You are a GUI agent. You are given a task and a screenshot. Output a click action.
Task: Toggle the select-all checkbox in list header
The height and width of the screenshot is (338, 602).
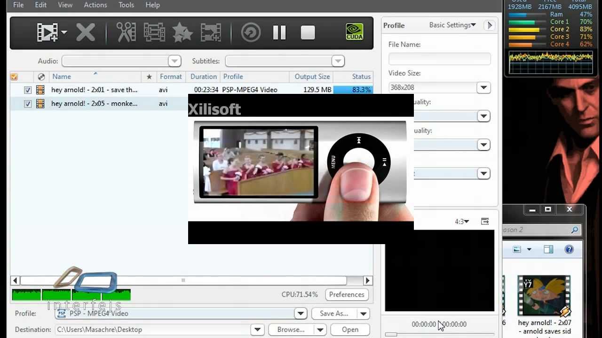pyautogui.click(x=14, y=77)
